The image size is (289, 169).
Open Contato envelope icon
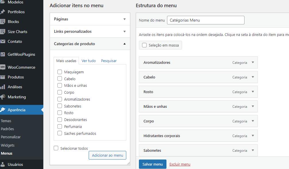tap(3, 41)
